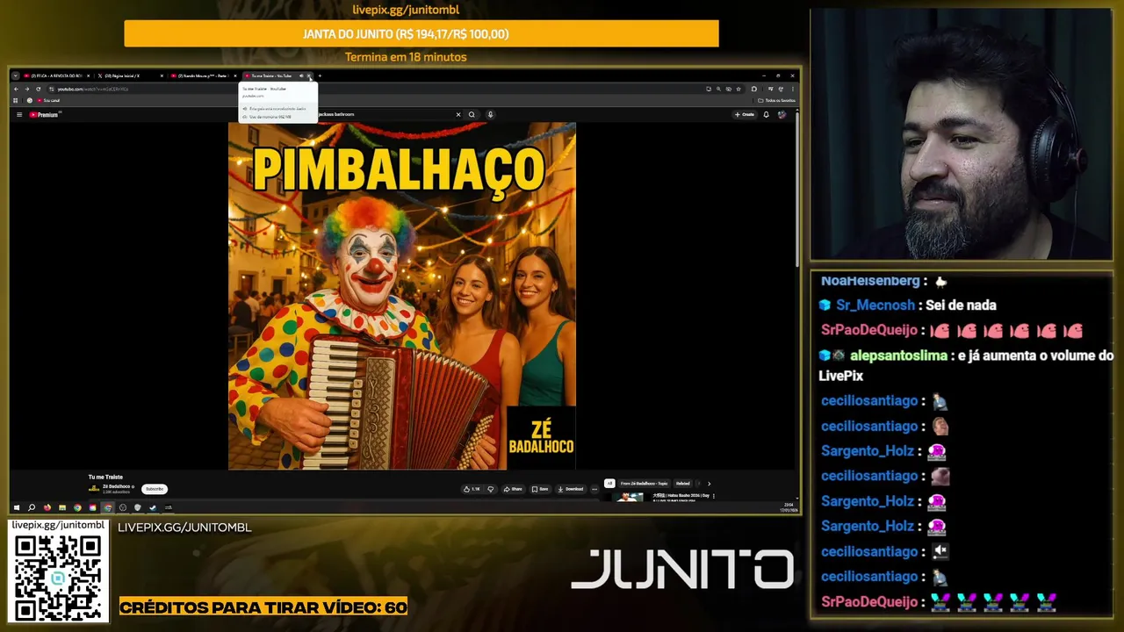The height and width of the screenshot is (632, 1124).
Task: Click the browser forward arrow
Action: tap(27, 89)
